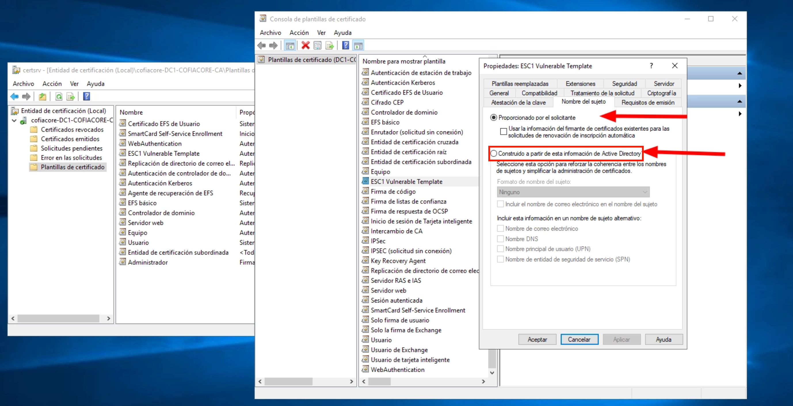This screenshot has height=406, width=793.
Task: Click the icon of the highlighted ESC1 Vulnerable Template row
Action: [365, 181]
